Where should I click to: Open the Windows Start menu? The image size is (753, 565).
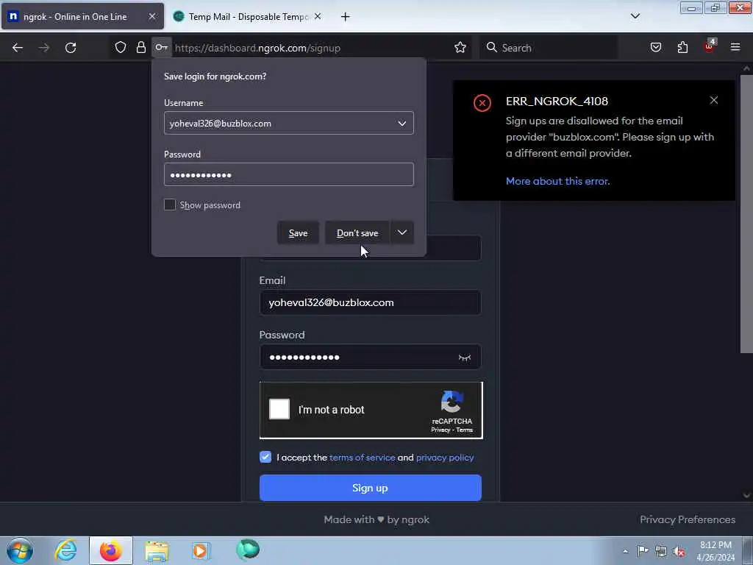tap(20, 550)
